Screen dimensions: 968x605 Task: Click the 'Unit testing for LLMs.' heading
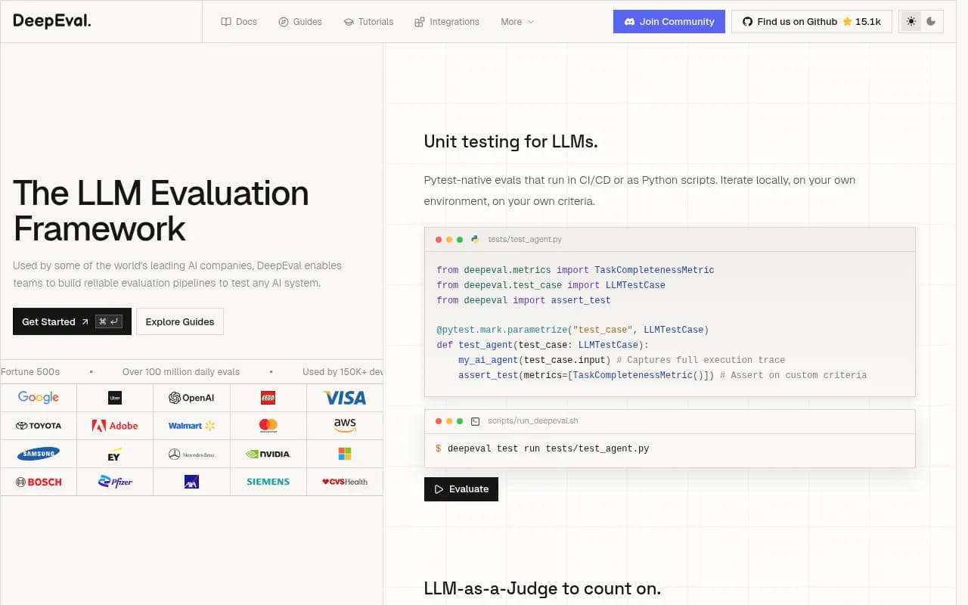coord(511,141)
